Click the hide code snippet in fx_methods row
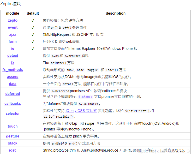The width and height of the screenshot is (192, 156). (x=80, y=70)
